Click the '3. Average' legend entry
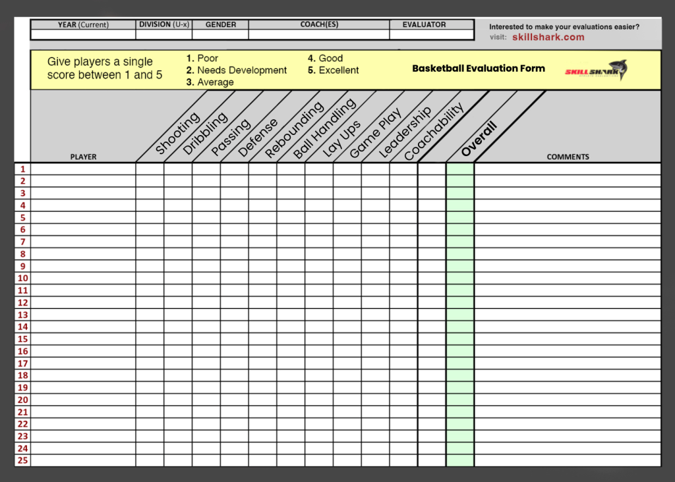The image size is (675, 482). (210, 82)
